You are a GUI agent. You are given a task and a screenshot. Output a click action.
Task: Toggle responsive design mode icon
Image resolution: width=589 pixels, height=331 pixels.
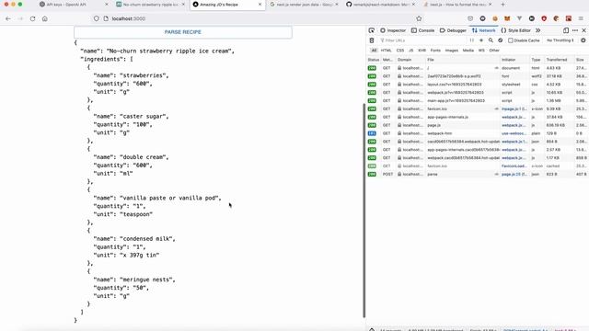(x=566, y=30)
